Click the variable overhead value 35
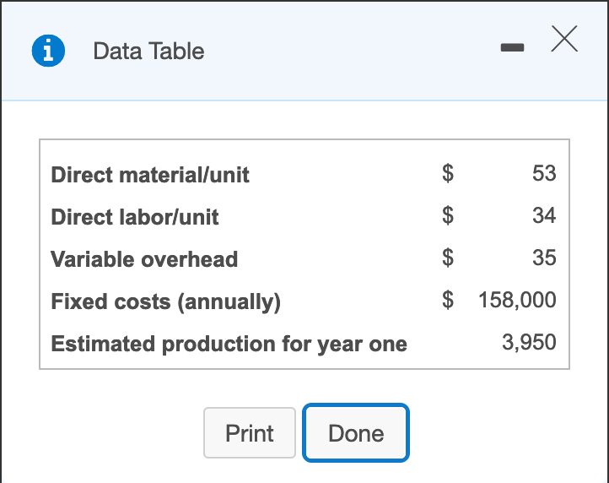Image resolution: width=609 pixels, height=483 pixels. [x=544, y=258]
